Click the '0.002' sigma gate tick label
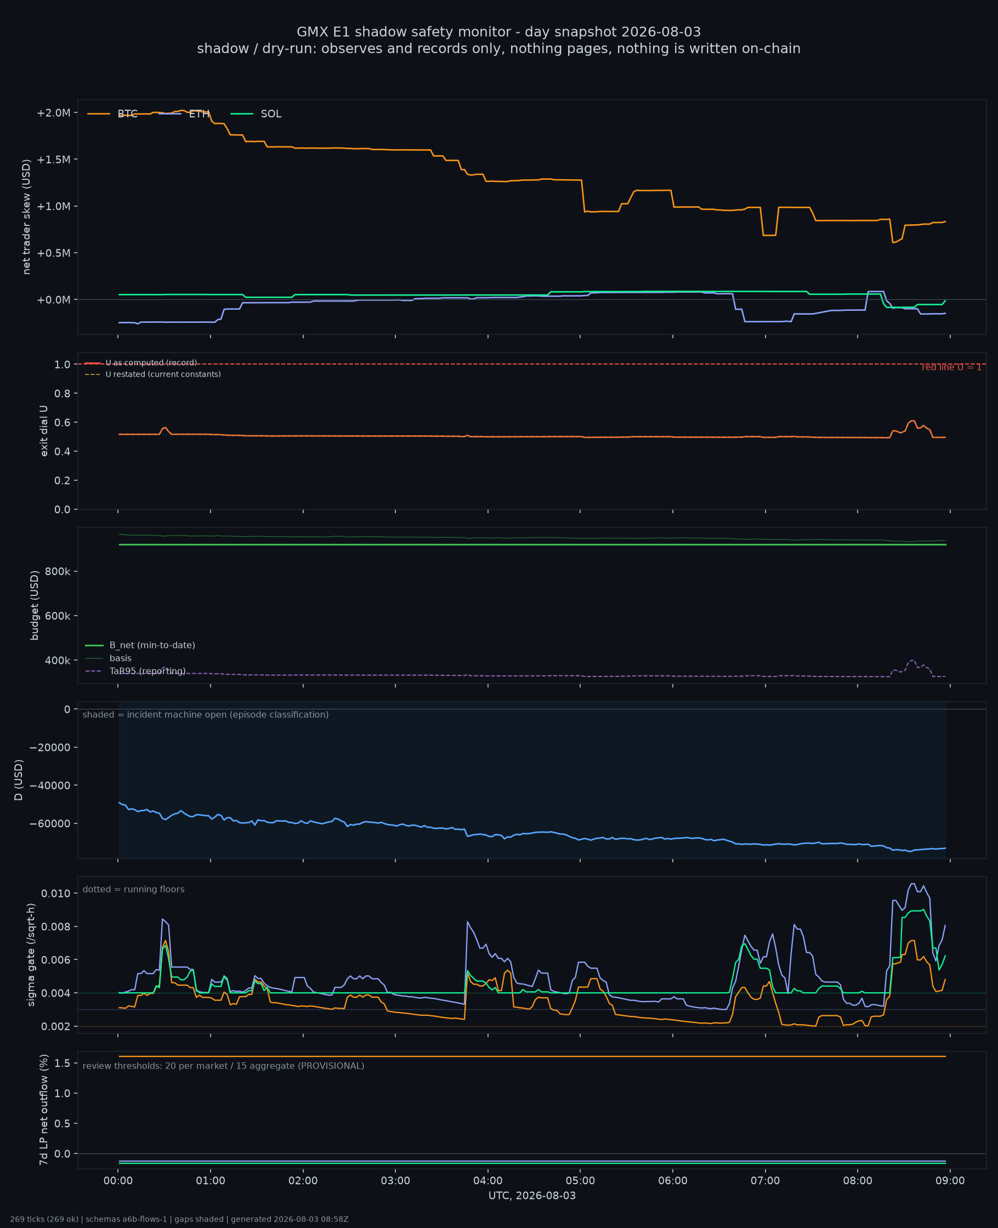This screenshot has height=1228, width=998. [56, 1027]
